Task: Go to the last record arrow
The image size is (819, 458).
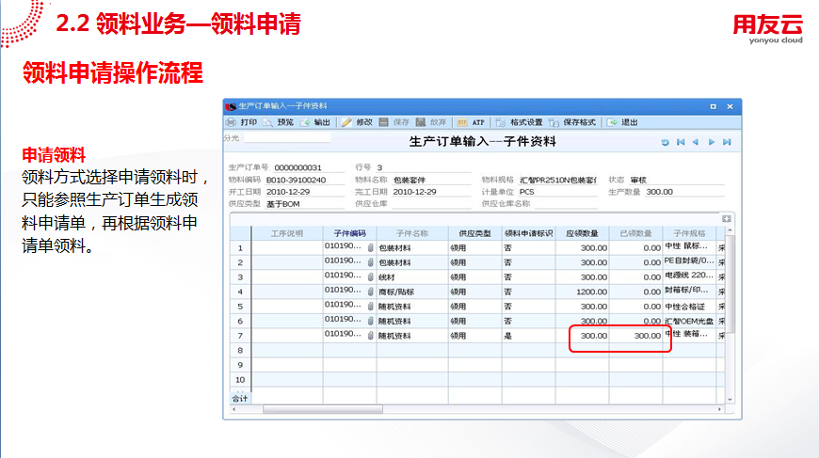Action: pyautogui.click(x=726, y=142)
